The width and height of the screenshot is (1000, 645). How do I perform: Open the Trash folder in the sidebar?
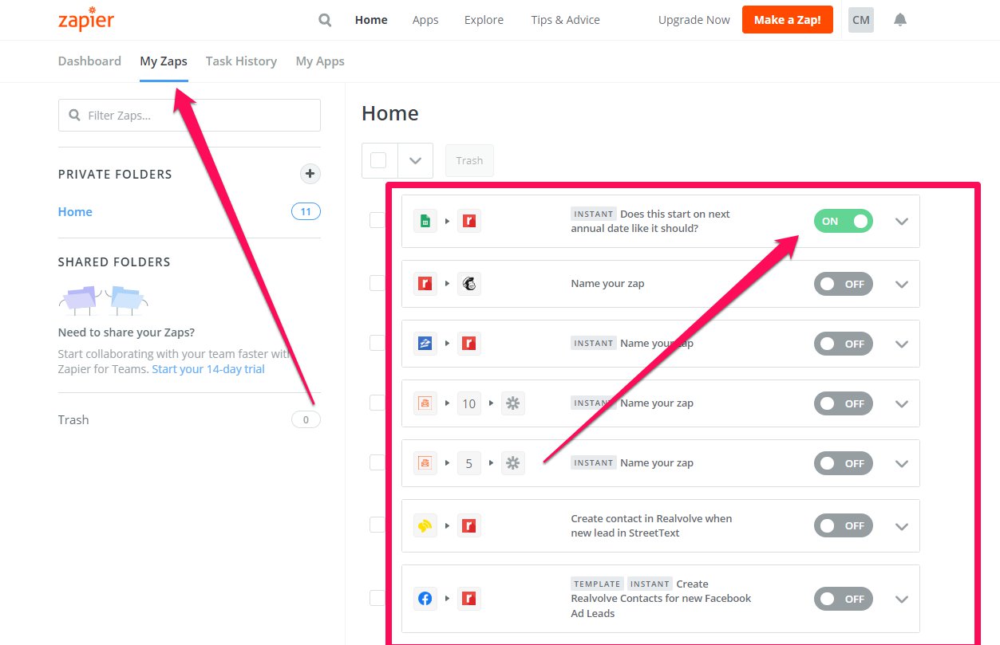pyautogui.click(x=73, y=419)
